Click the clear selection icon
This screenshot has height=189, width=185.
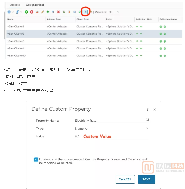75,12
